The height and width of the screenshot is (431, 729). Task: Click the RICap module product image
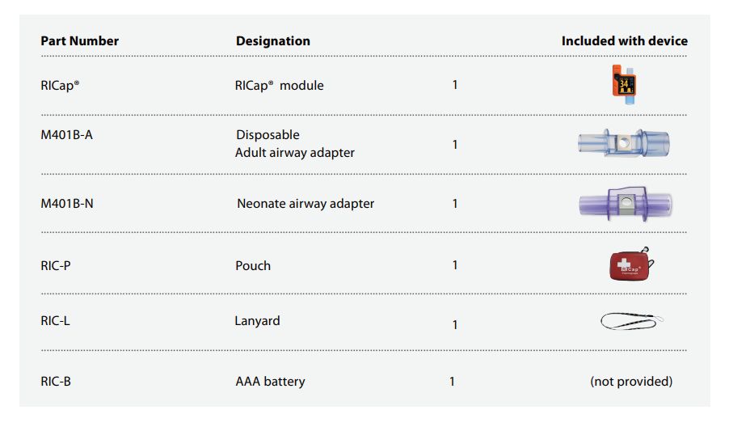click(x=624, y=83)
